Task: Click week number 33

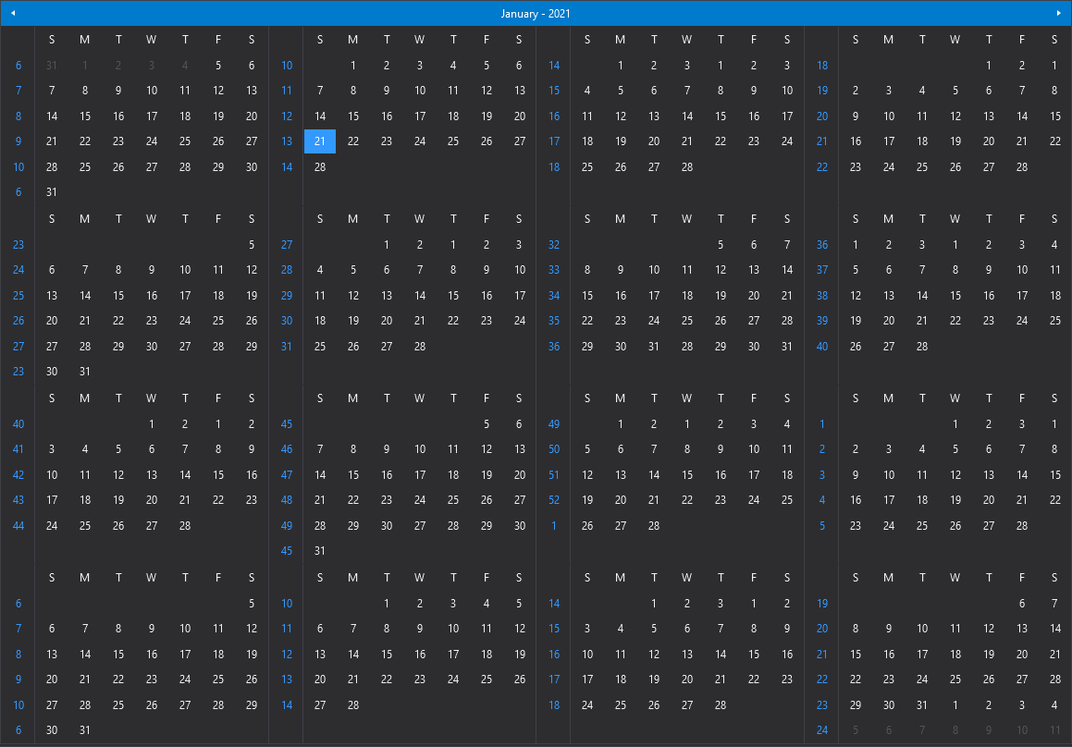Action: pos(554,270)
